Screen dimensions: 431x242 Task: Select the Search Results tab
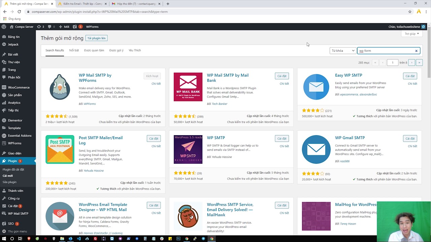pyautogui.click(x=55, y=50)
